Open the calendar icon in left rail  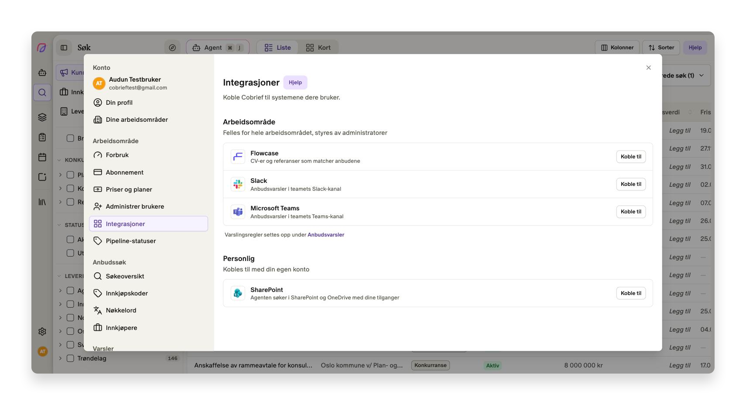[42, 157]
